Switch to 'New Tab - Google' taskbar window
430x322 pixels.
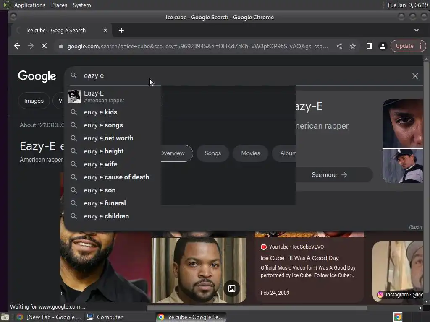[x=50, y=317]
